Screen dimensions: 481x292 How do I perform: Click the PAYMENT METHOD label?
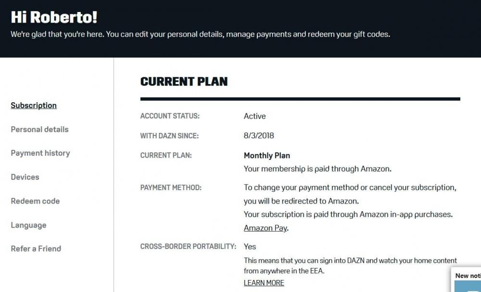point(171,188)
